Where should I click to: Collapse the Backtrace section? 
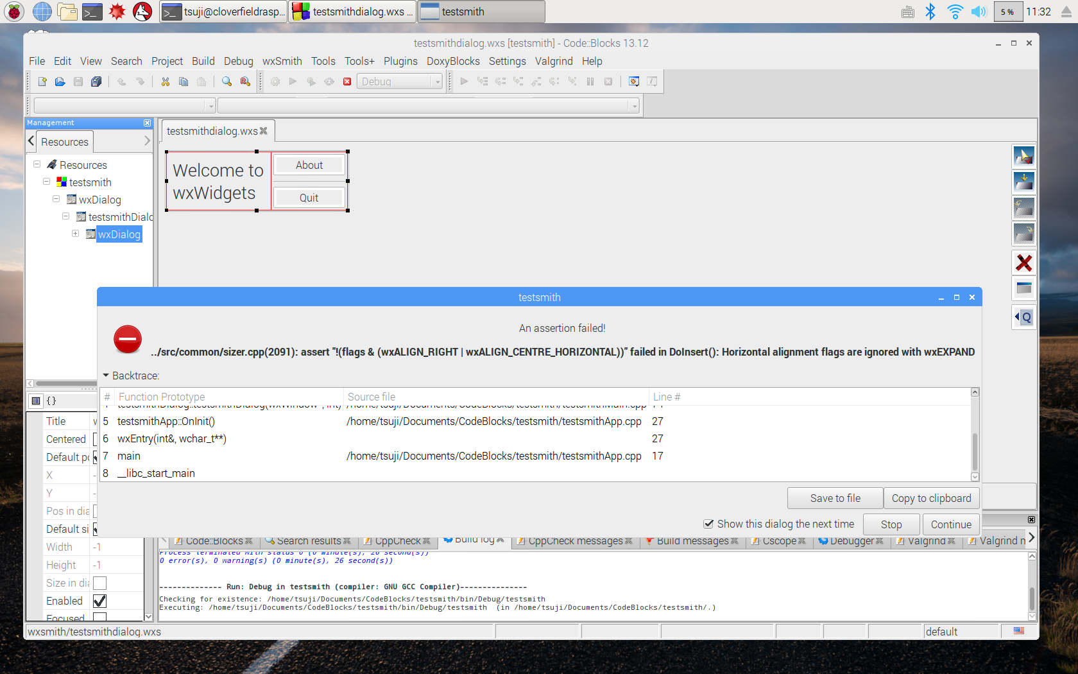(x=106, y=376)
